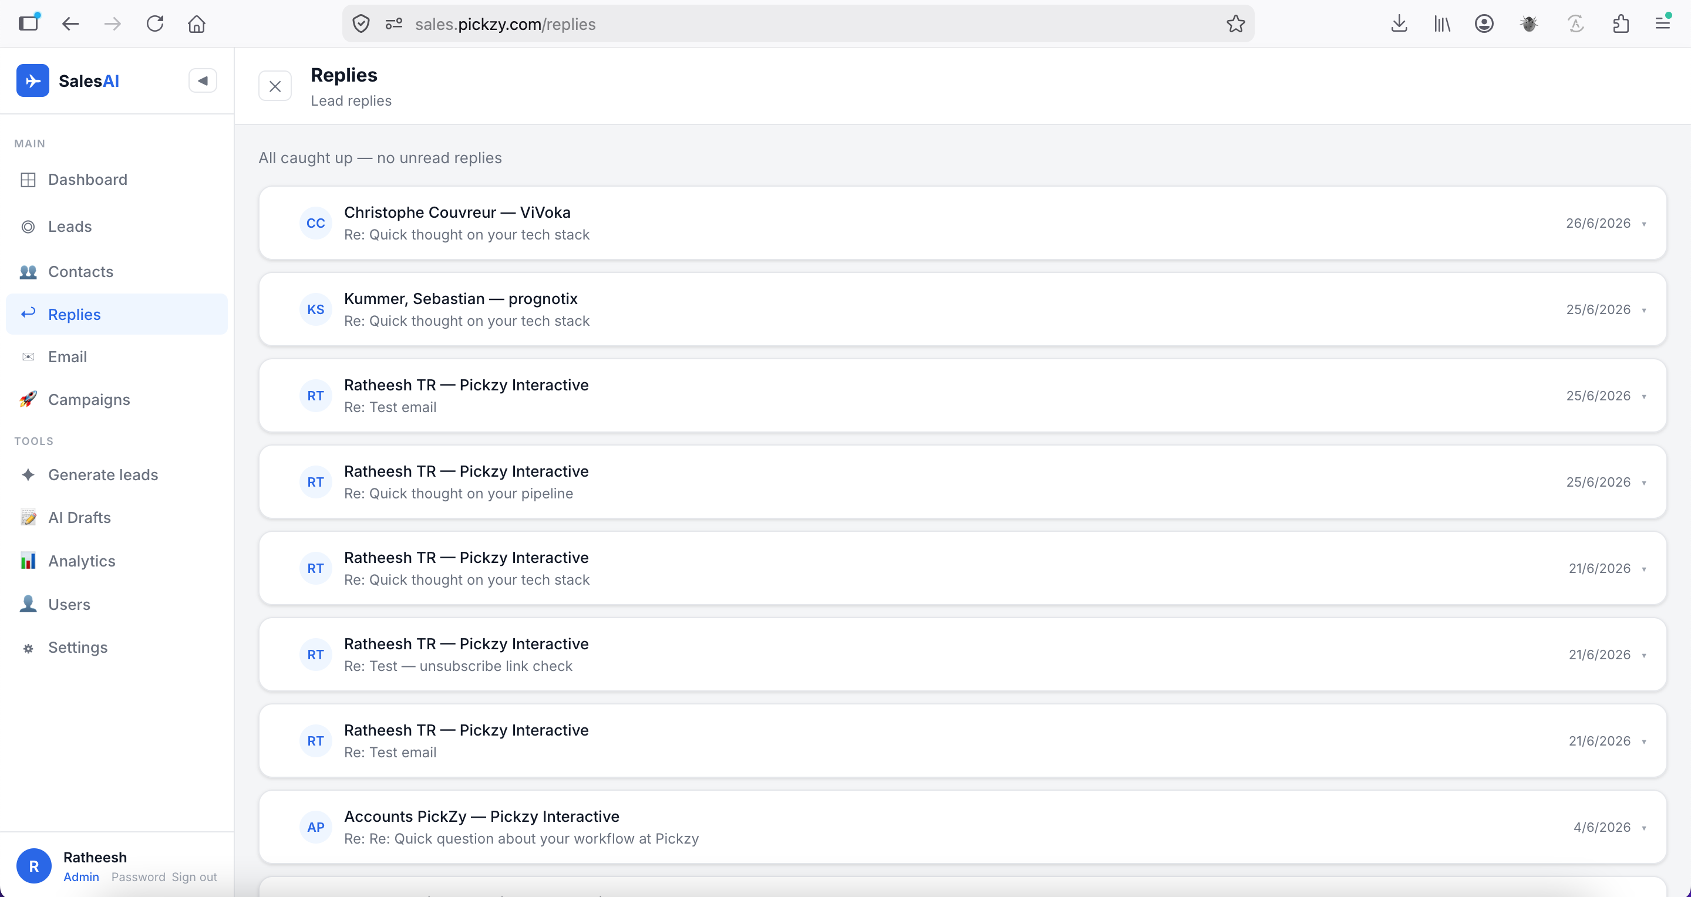Click the Campaigns rocket icon
The image size is (1691, 897).
click(28, 399)
